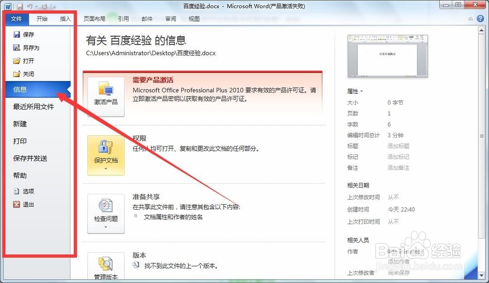Open the References (引用) tab
The width and height of the screenshot is (489, 283).
[x=123, y=19]
